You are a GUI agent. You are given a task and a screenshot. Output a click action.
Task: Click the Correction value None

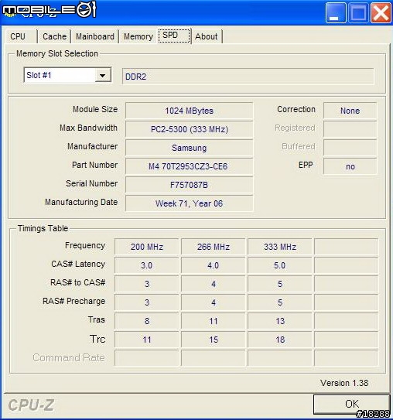coord(350,111)
